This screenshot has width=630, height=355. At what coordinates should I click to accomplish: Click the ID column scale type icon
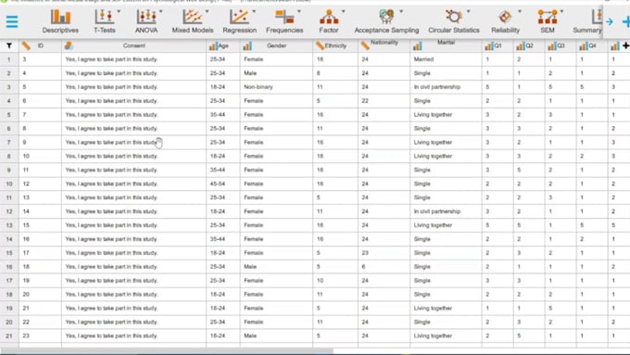point(26,45)
